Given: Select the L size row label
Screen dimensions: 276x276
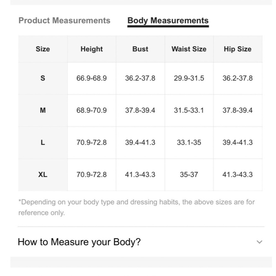Looking at the screenshot, I should pos(43,142).
